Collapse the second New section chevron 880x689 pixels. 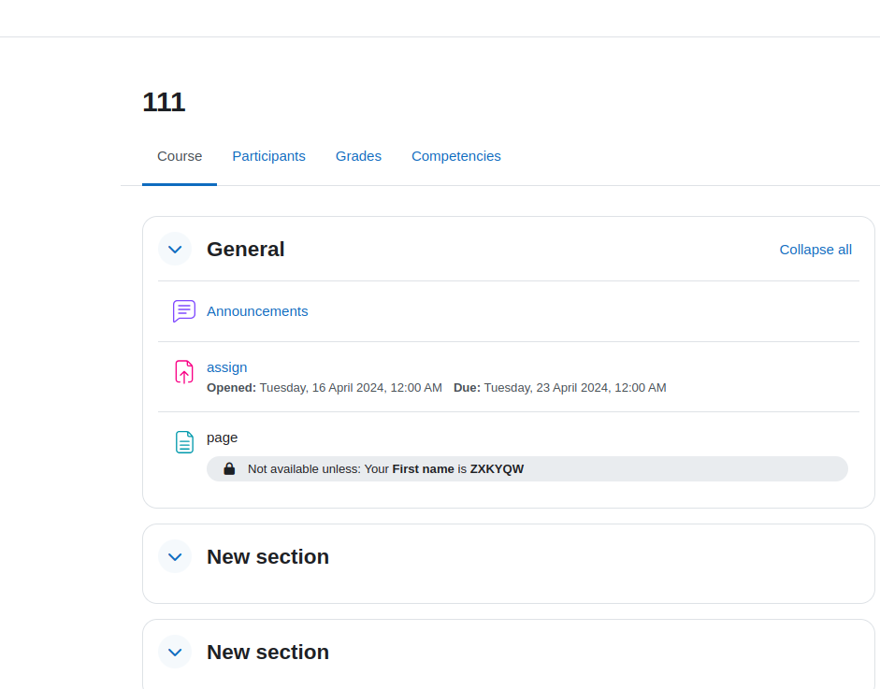(175, 652)
